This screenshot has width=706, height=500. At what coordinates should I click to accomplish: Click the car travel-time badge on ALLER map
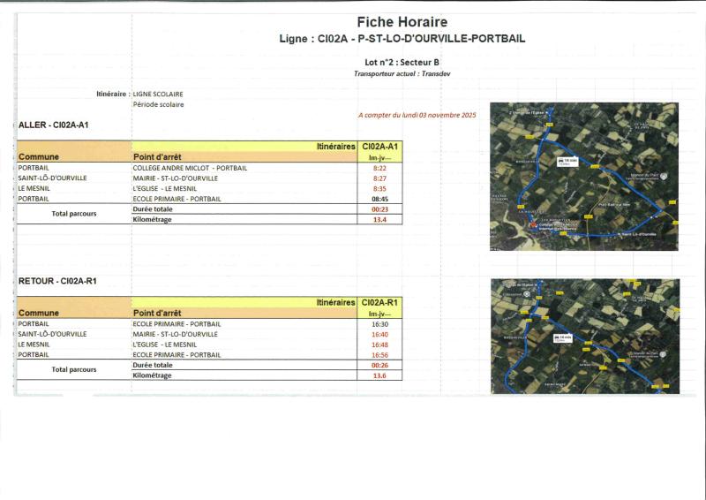567,162
